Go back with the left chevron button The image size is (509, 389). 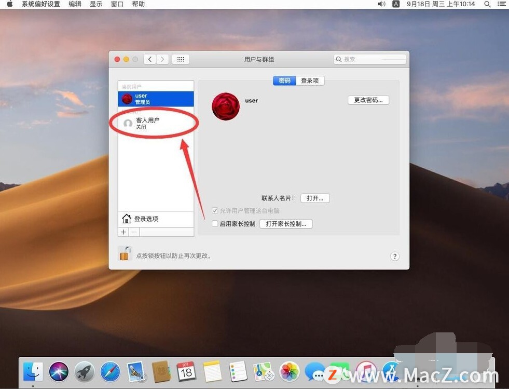click(149, 59)
